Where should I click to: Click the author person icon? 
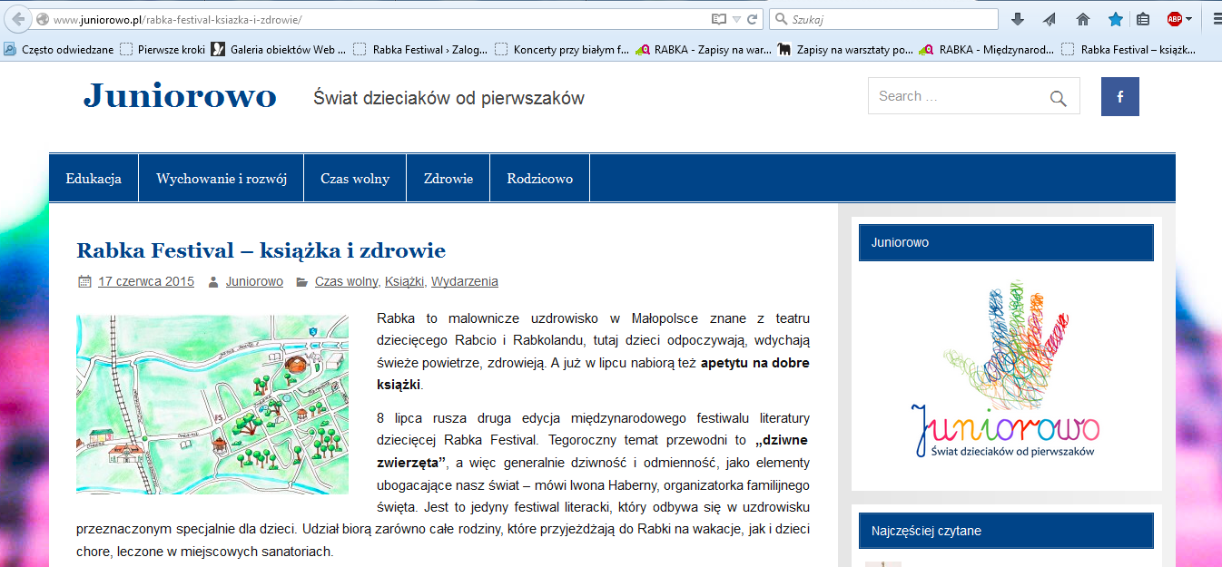pyautogui.click(x=213, y=282)
